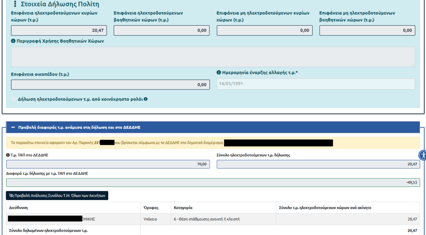This screenshot has width=426, height=235.
Task: Click the Επιφάνεια οικοπέδου field
Action: tap(110, 84)
